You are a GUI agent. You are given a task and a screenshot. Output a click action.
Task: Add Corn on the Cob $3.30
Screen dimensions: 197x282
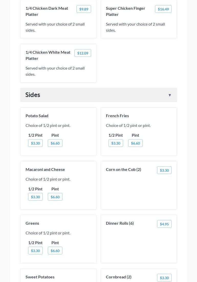pyautogui.click(x=164, y=170)
